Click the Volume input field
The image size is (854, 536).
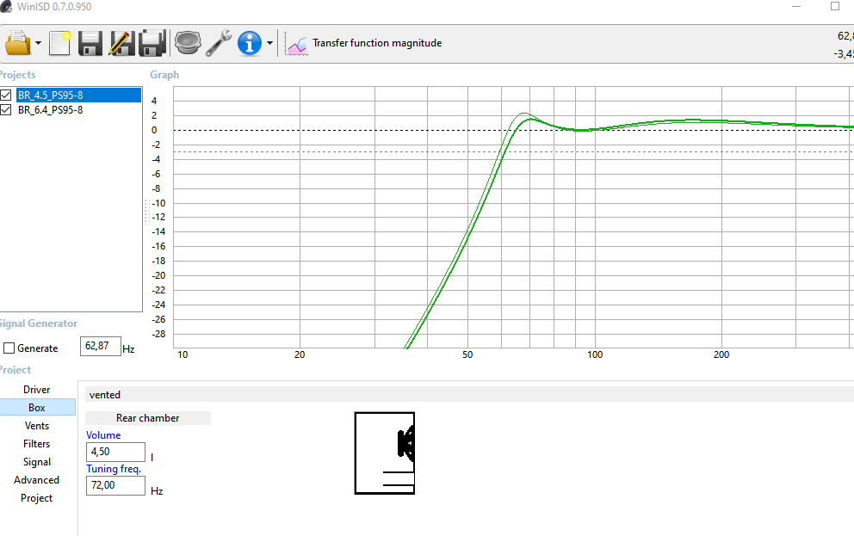click(115, 452)
